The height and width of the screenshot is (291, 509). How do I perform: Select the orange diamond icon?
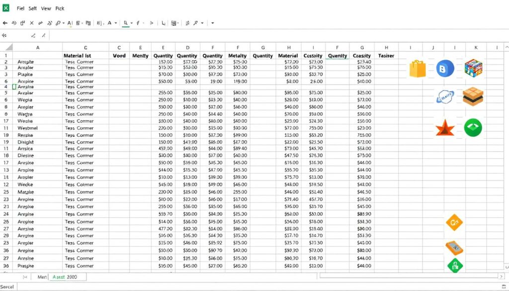coord(454,222)
